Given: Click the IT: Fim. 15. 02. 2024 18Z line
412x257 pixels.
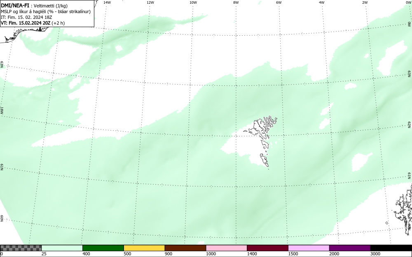Looking at the screenshot, I should pos(26,17).
